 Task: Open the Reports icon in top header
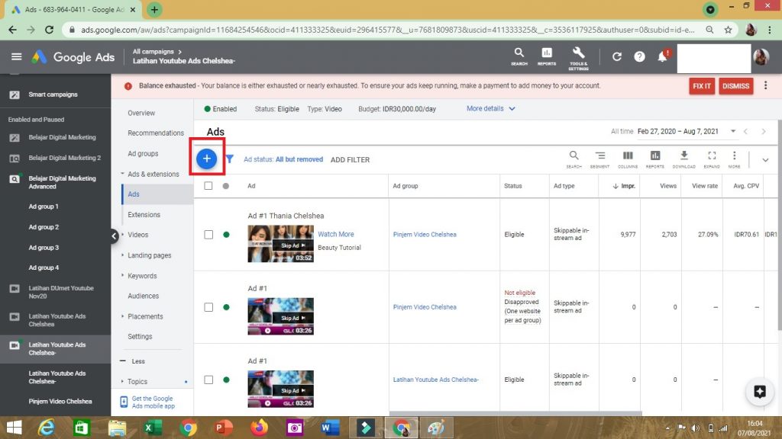(547, 56)
